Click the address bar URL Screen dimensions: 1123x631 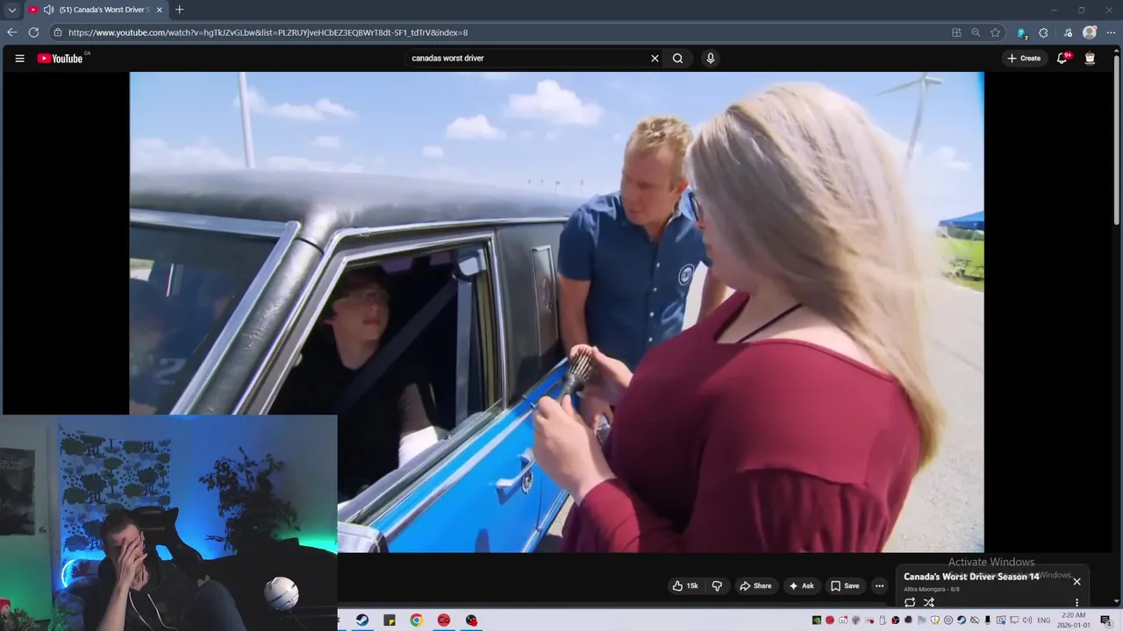[268, 32]
